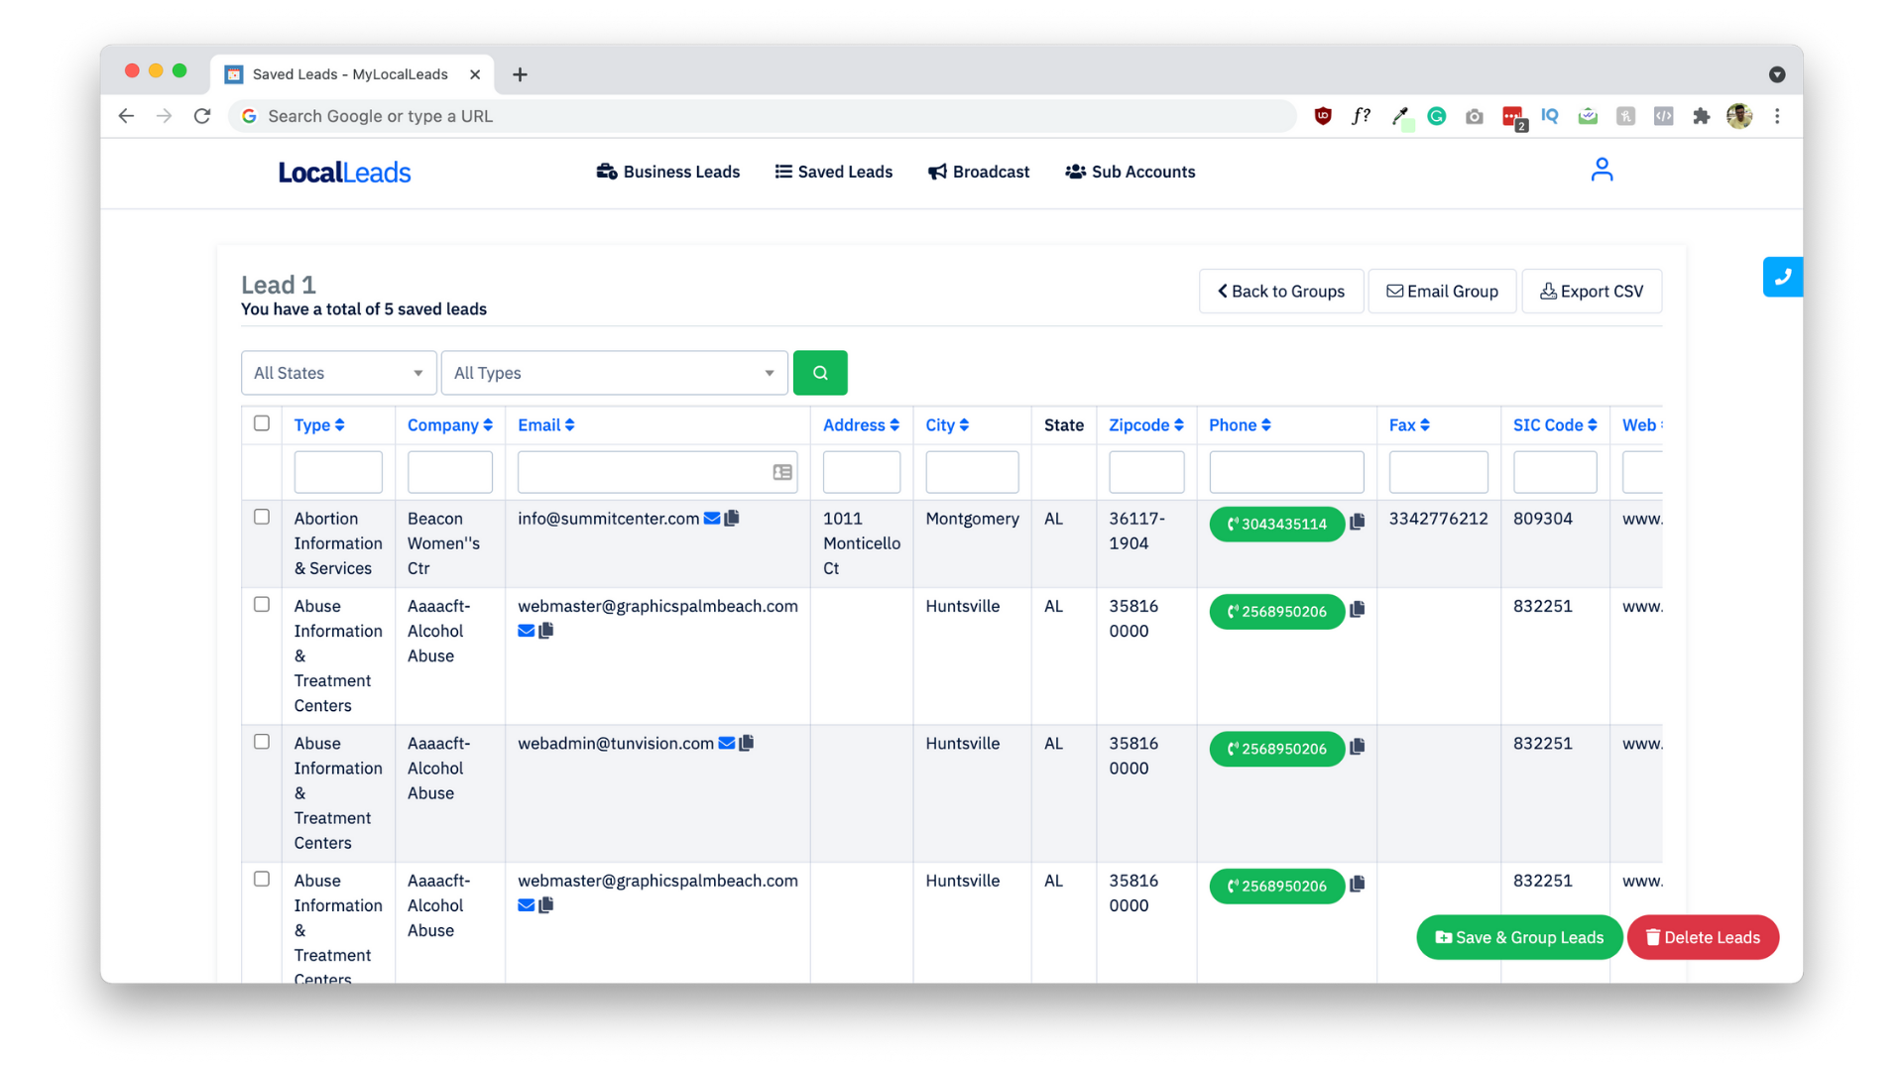This screenshot has width=1904, height=1071.
Task: Check the select-all header checkbox
Action: (x=262, y=423)
